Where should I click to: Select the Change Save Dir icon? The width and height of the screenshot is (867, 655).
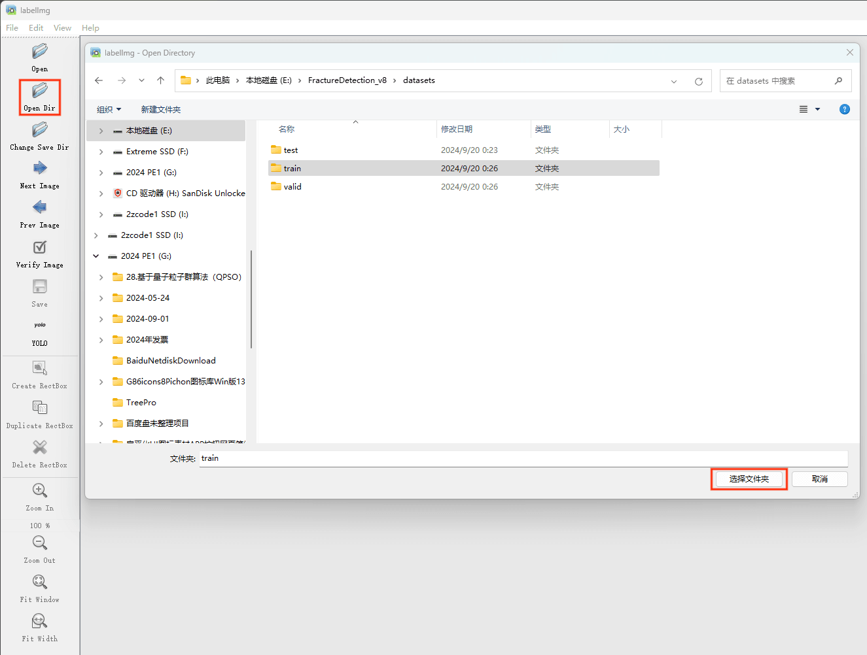(40, 129)
